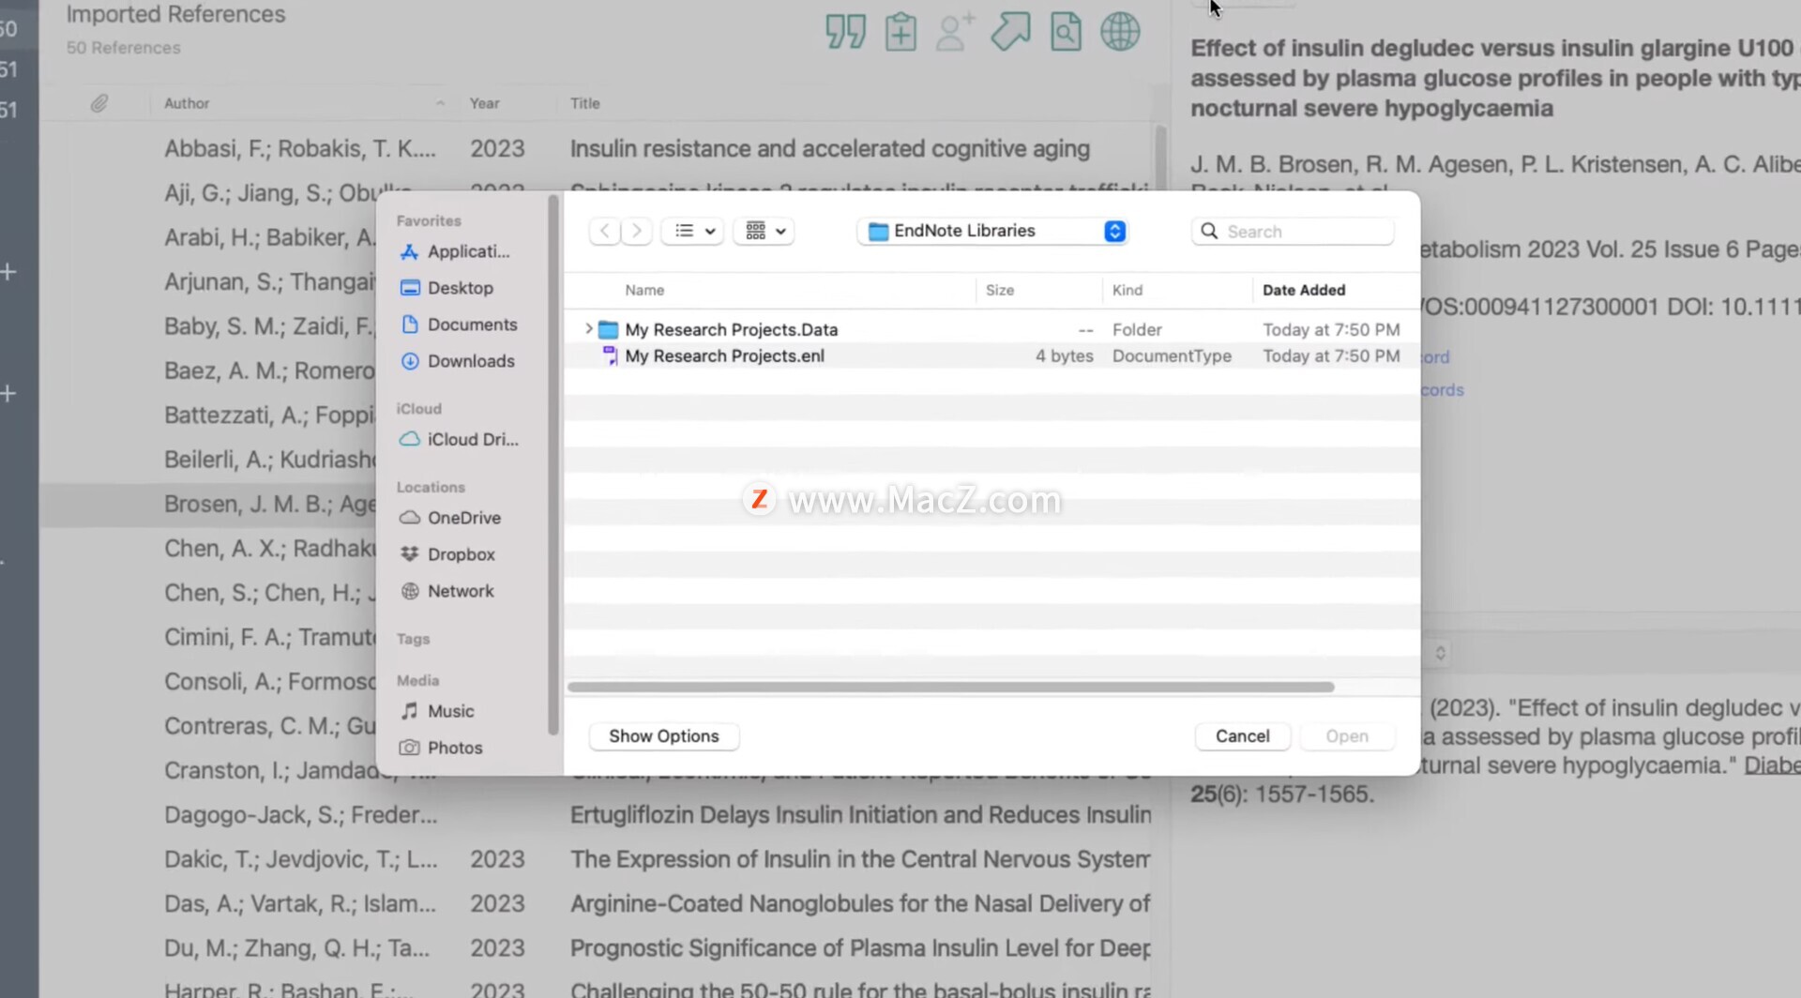Sort files by Kind column
The width and height of the screenshot is (1801, 998).
pos(1128,290)
